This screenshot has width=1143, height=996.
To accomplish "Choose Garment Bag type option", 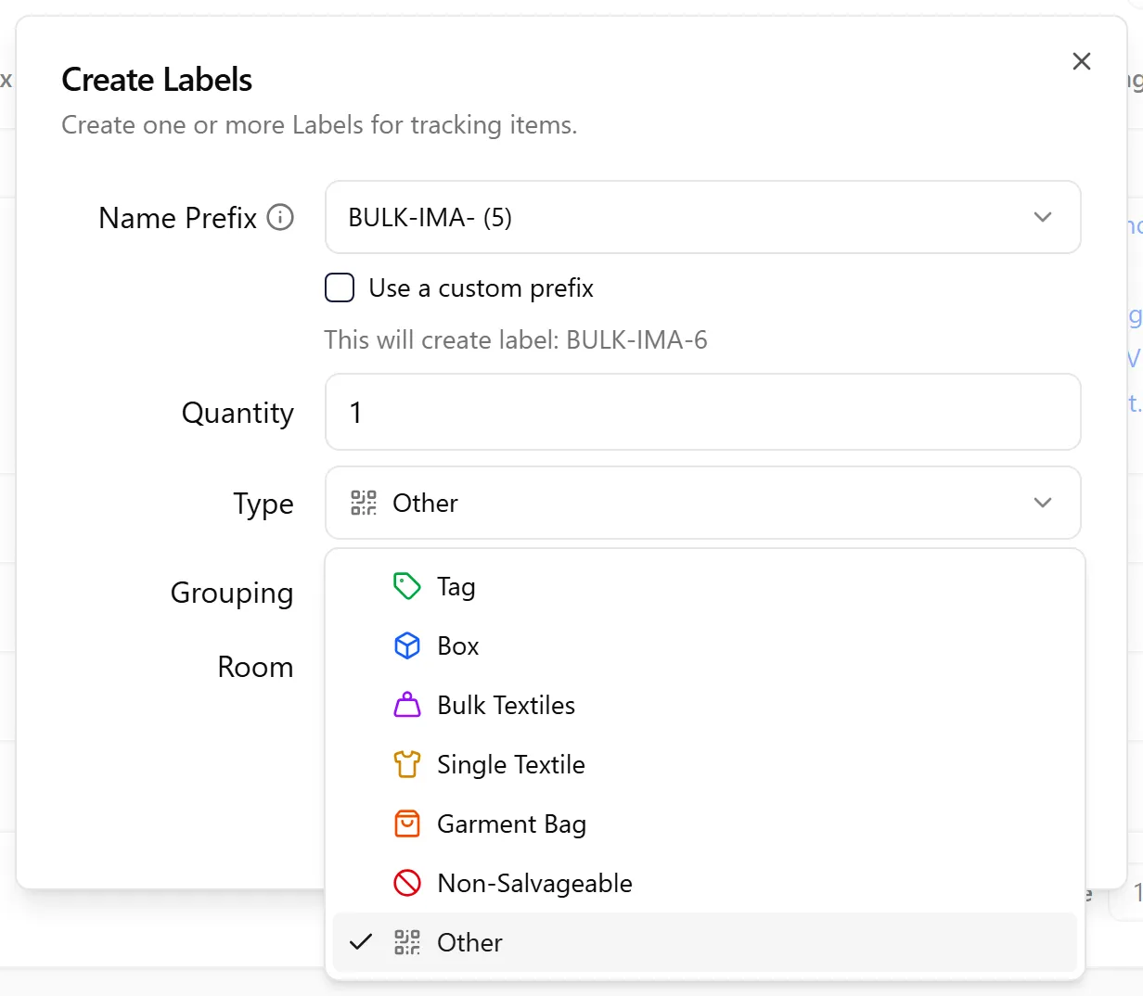I will click(x=705, y=824).
